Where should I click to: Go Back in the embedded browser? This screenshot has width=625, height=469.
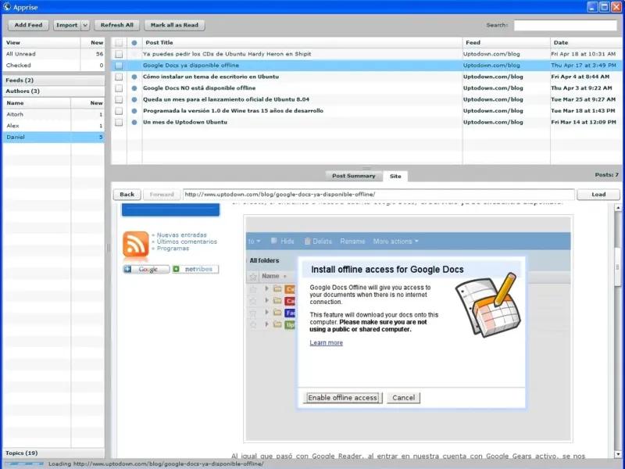[x=127, y=194]
